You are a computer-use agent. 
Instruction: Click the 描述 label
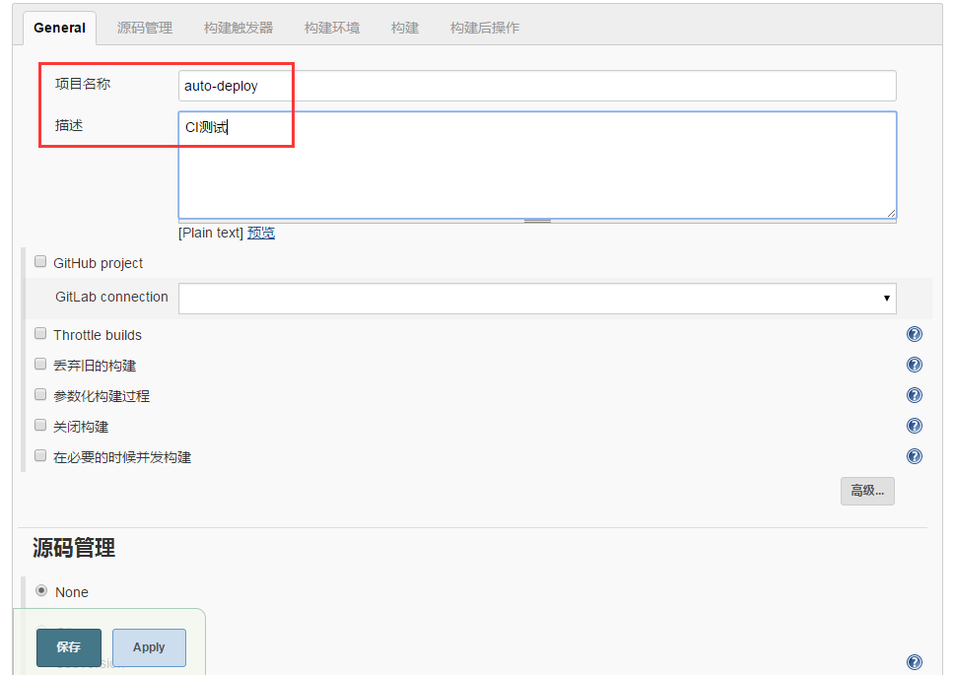[69, 126]
